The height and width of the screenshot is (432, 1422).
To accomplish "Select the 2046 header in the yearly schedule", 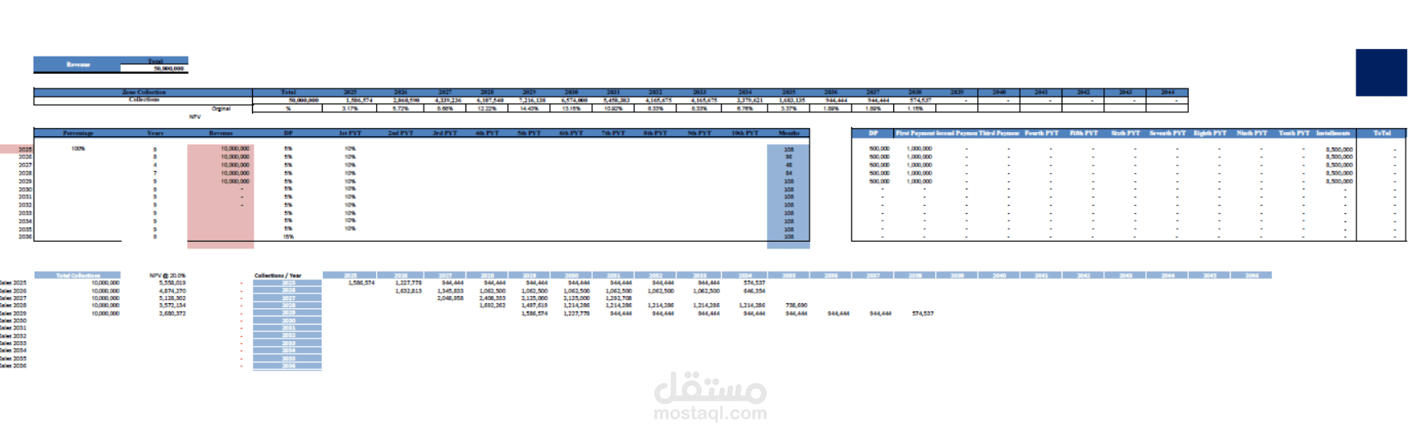I will [x=1251, y=275].
